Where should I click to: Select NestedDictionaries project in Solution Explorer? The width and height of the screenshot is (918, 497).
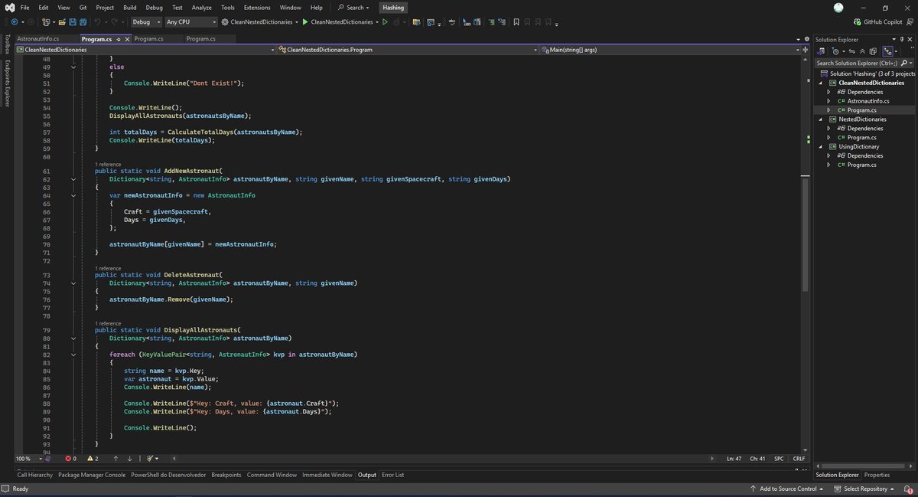tap(862, 119)
